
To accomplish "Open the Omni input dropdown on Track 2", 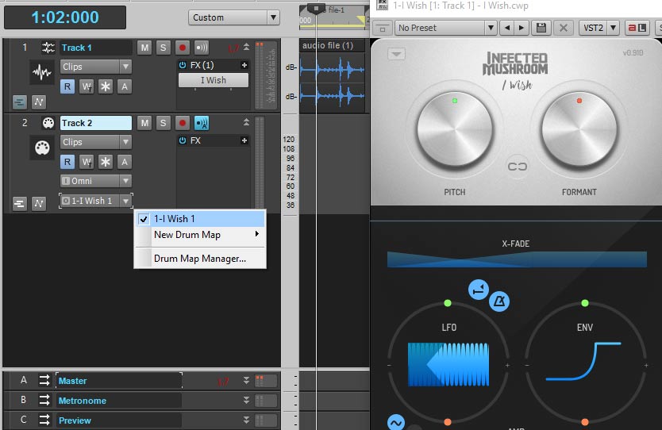I will [x=95, y=181].
